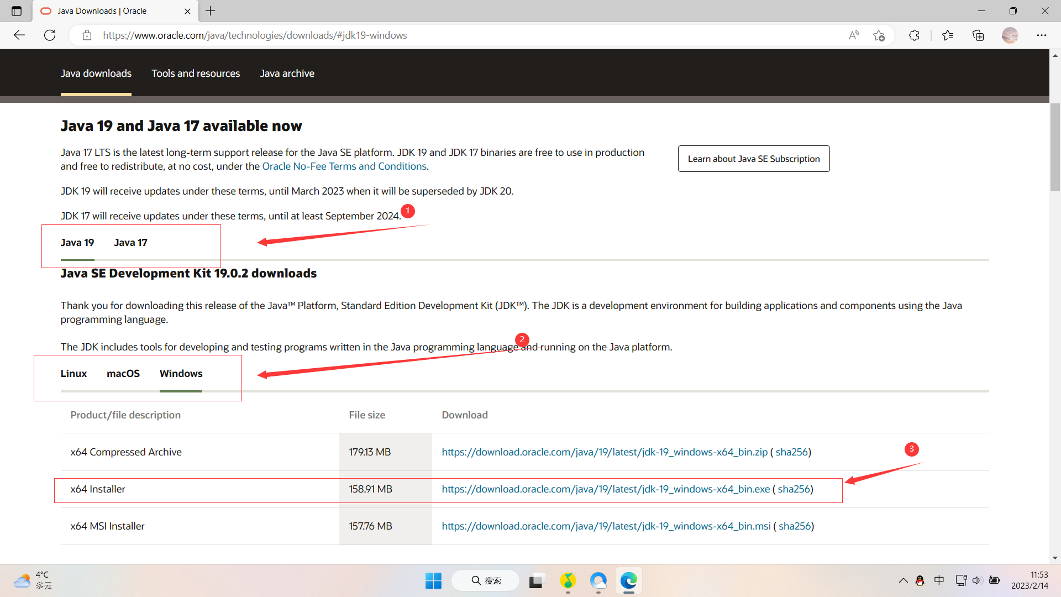Open Task View on the taskbar
This screenshot has height=597, width=1061.
[535, 581]
